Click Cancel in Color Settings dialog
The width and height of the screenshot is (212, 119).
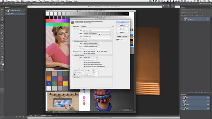[122, 25]
